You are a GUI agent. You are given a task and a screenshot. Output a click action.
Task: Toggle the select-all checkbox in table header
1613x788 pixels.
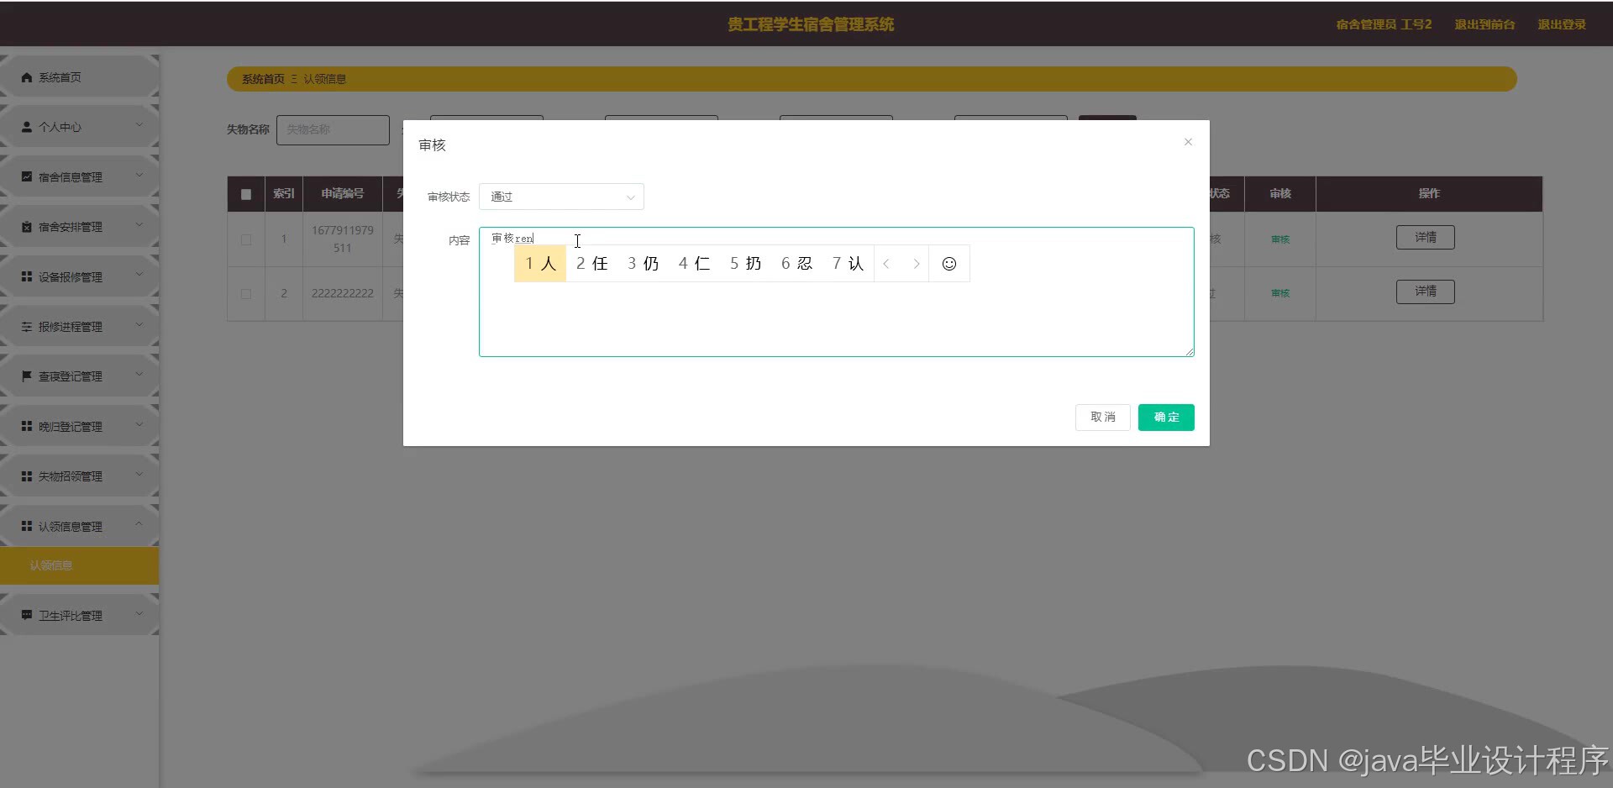pyautogui.click(x=246, y=194)
